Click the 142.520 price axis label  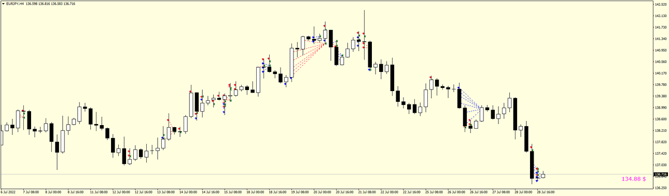click(x=661, y=5)
